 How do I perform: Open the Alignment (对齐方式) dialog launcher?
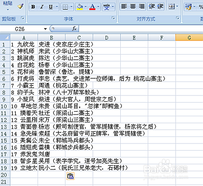tap(178, 18)
